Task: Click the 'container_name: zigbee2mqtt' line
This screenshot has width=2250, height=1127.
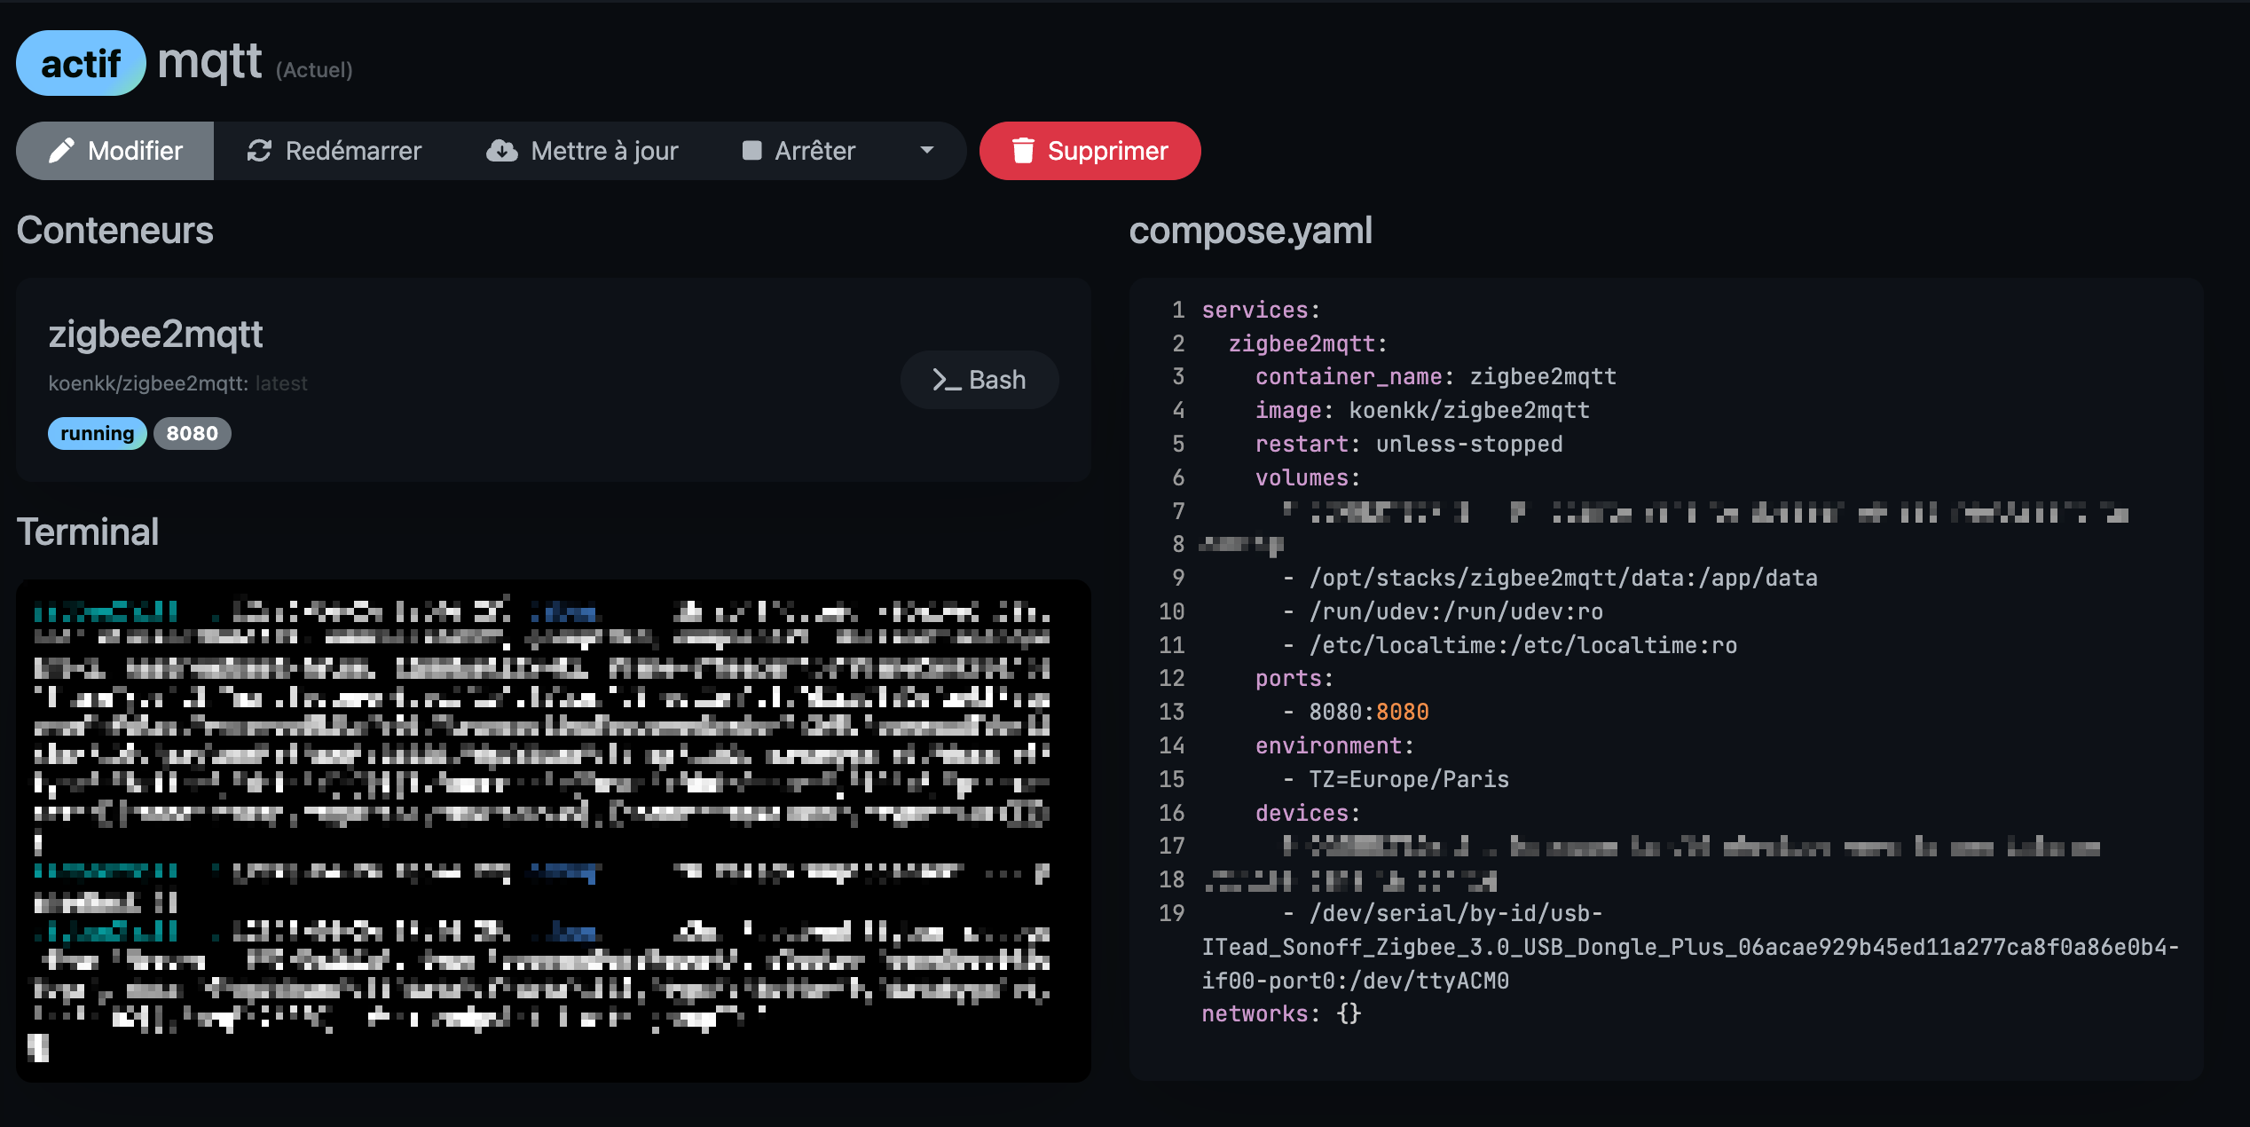Action: [1436, 376]
